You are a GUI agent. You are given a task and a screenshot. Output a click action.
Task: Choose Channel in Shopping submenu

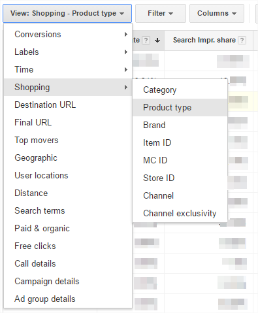click(x=180, y=196)
